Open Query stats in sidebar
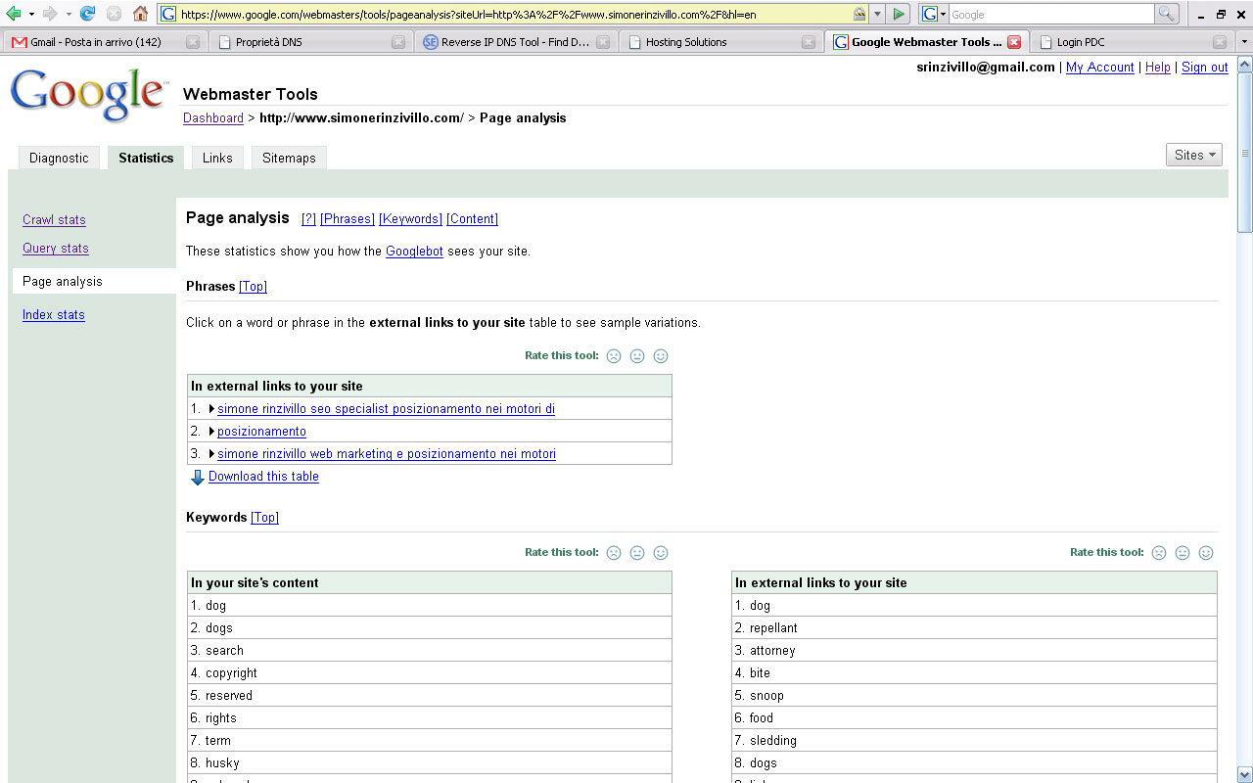Screen dimensions: 1253x783 pos(56,249)
